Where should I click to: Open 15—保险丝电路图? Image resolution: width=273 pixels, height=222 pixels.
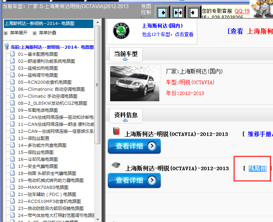(36, 152)
